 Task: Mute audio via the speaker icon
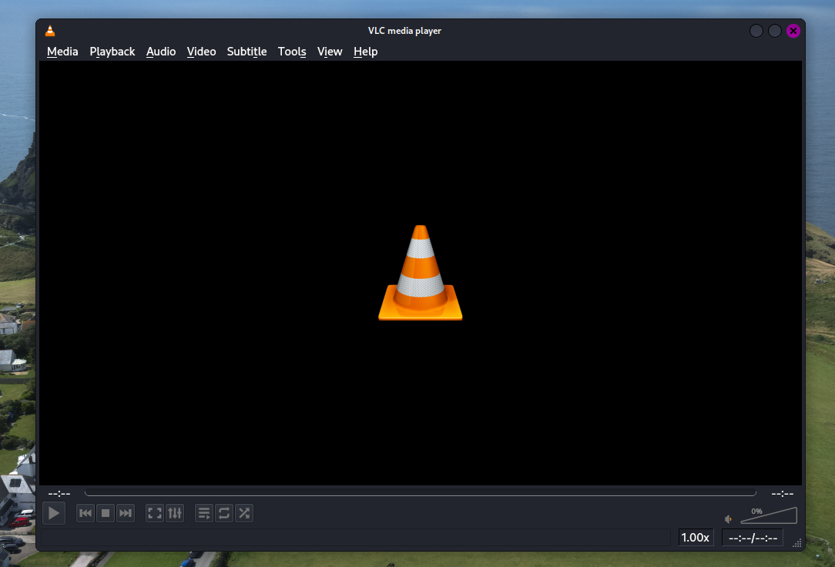pyautogui.click(x=729, y=519)
